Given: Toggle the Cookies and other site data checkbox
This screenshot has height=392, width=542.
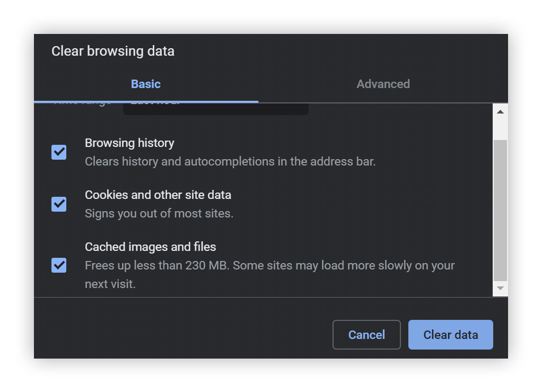Looking at the screenshot, I should [x=59, y=204].
